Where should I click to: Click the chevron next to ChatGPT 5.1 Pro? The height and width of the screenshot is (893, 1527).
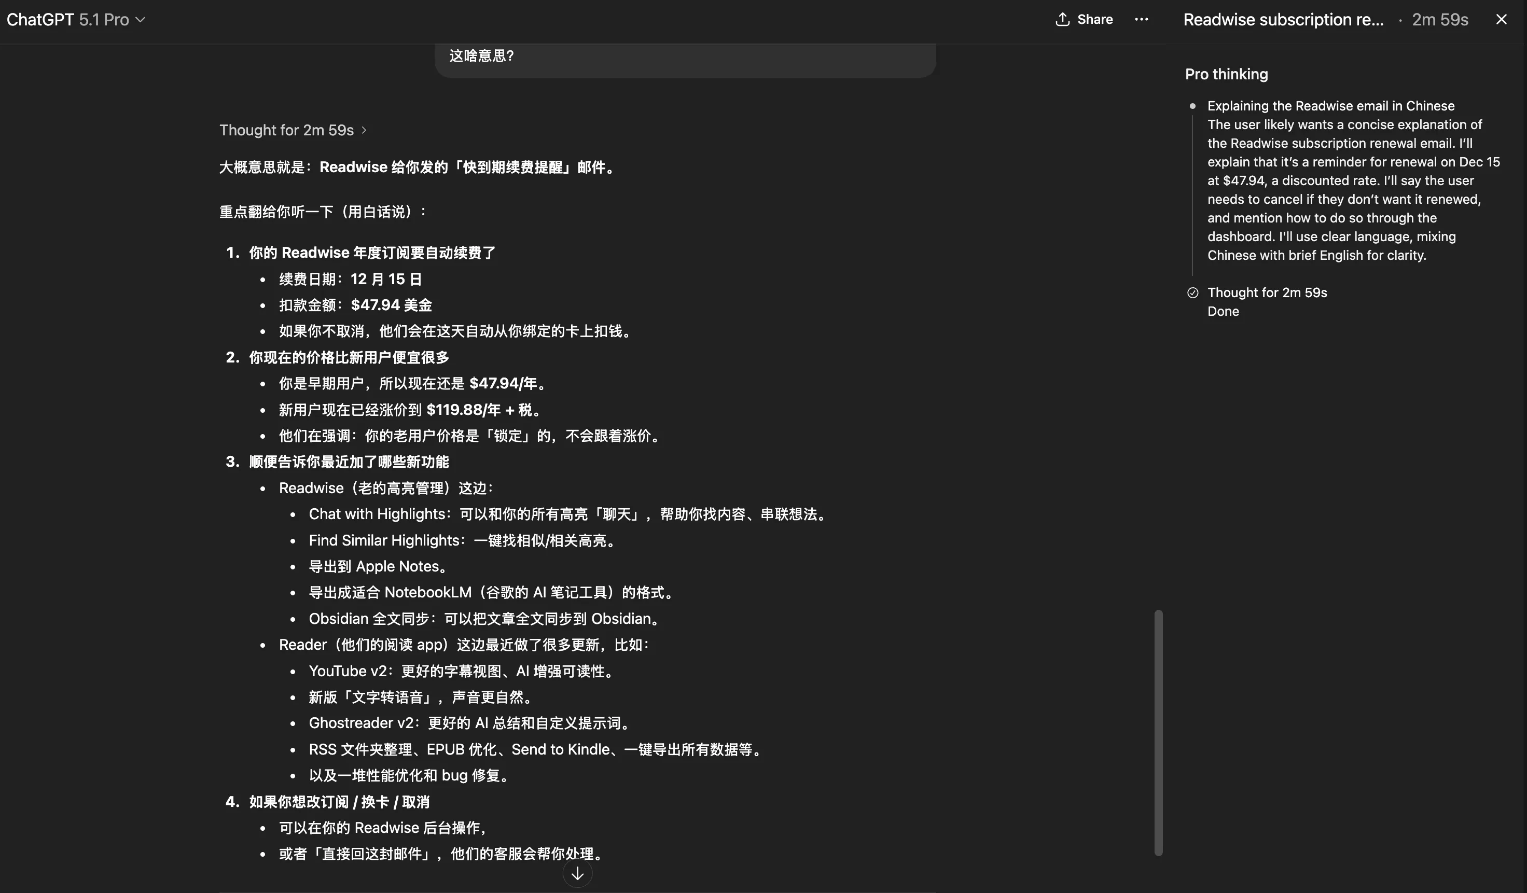(x=141, y=20)
